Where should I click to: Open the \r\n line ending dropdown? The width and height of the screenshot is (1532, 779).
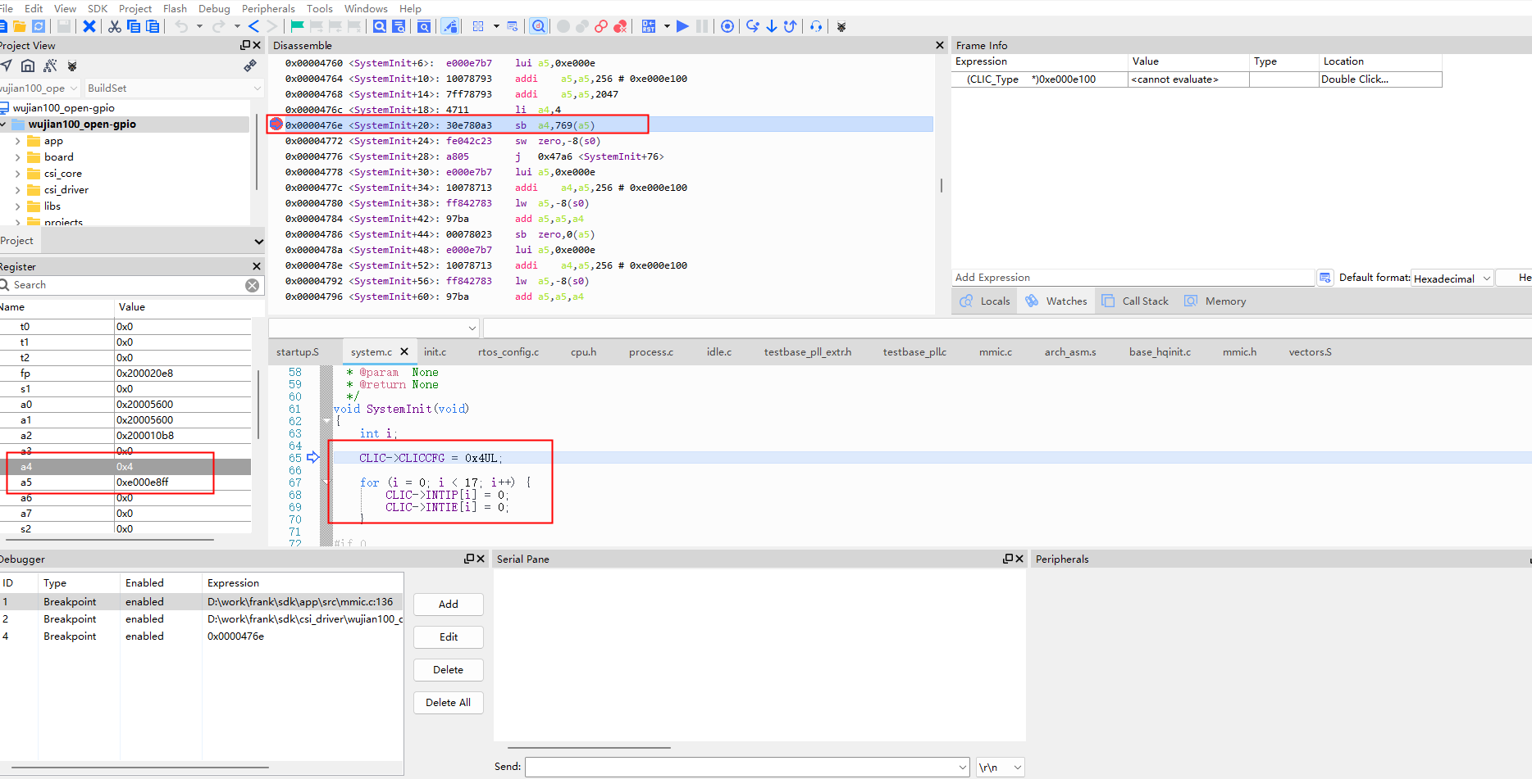(x=1000, y=768)
